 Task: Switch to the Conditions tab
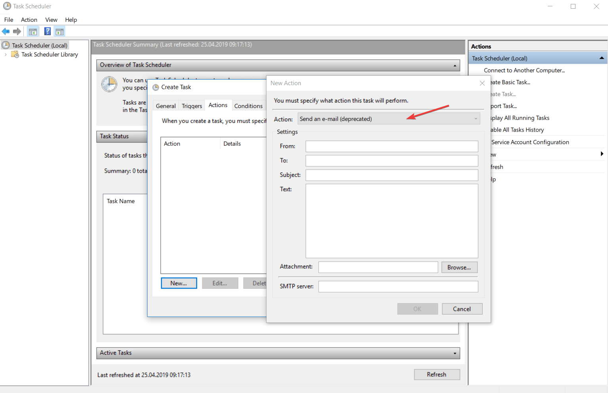point(248,105)
